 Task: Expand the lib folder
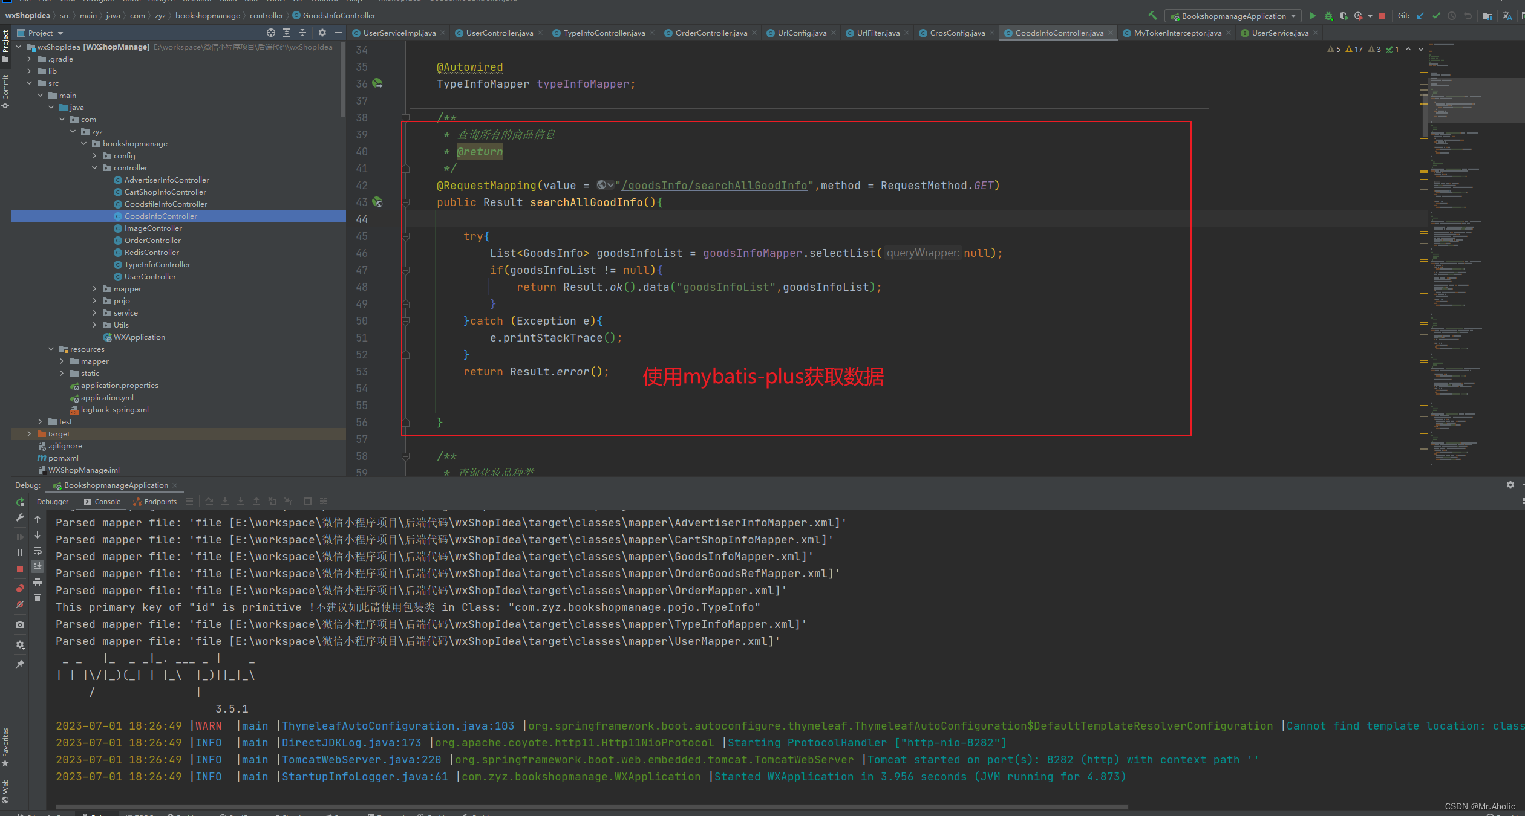coord(29,71)
